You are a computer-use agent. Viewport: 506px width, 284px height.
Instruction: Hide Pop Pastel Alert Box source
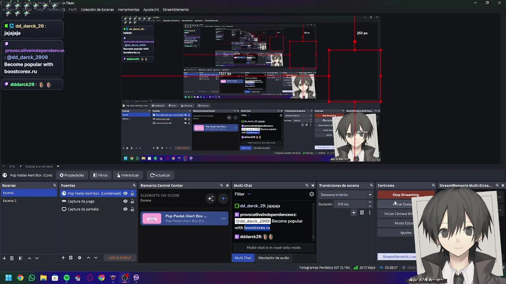click(125, 193)
